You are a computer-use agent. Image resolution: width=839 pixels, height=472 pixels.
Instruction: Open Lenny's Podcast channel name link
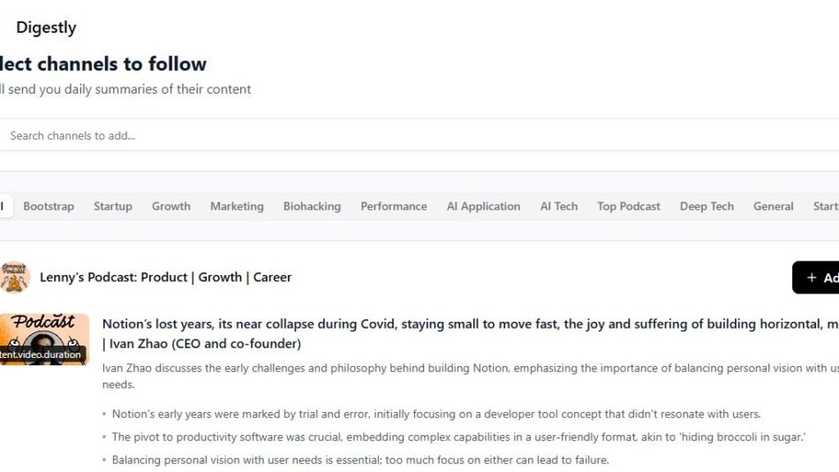(166, 277)
